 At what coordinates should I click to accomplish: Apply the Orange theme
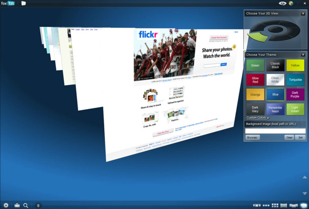(255, 94)
